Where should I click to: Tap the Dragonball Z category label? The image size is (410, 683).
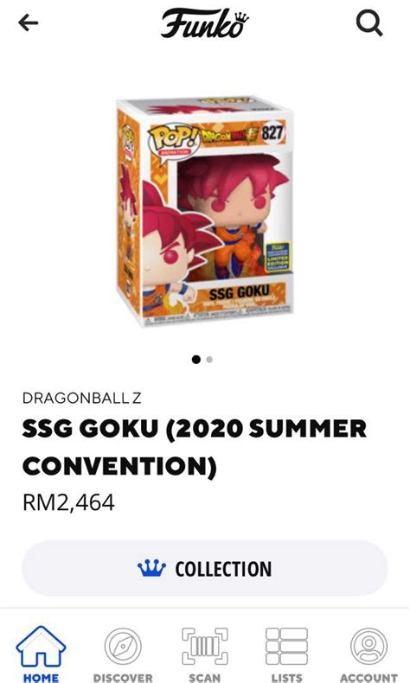click(82, 398)
